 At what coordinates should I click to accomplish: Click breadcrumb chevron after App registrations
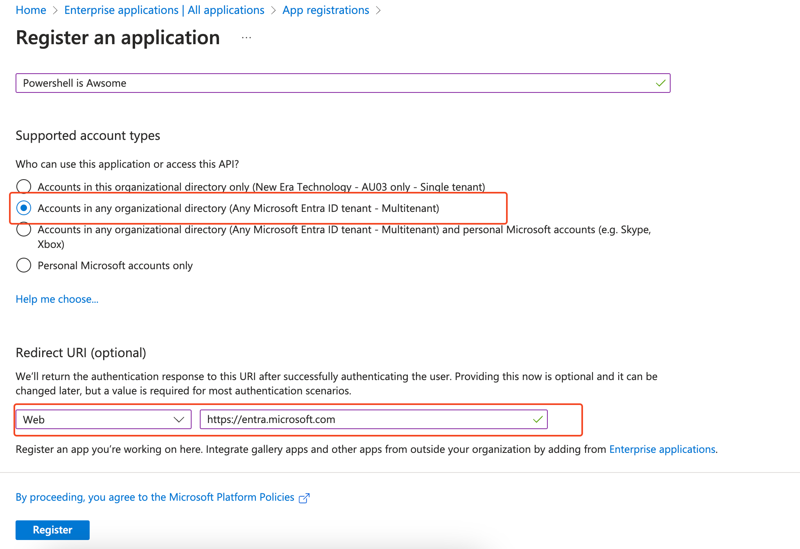coord(378,11)
